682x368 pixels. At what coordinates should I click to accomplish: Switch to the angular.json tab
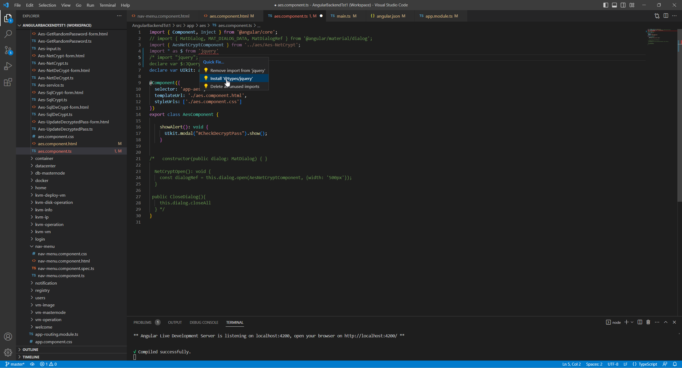click(388, 16)
